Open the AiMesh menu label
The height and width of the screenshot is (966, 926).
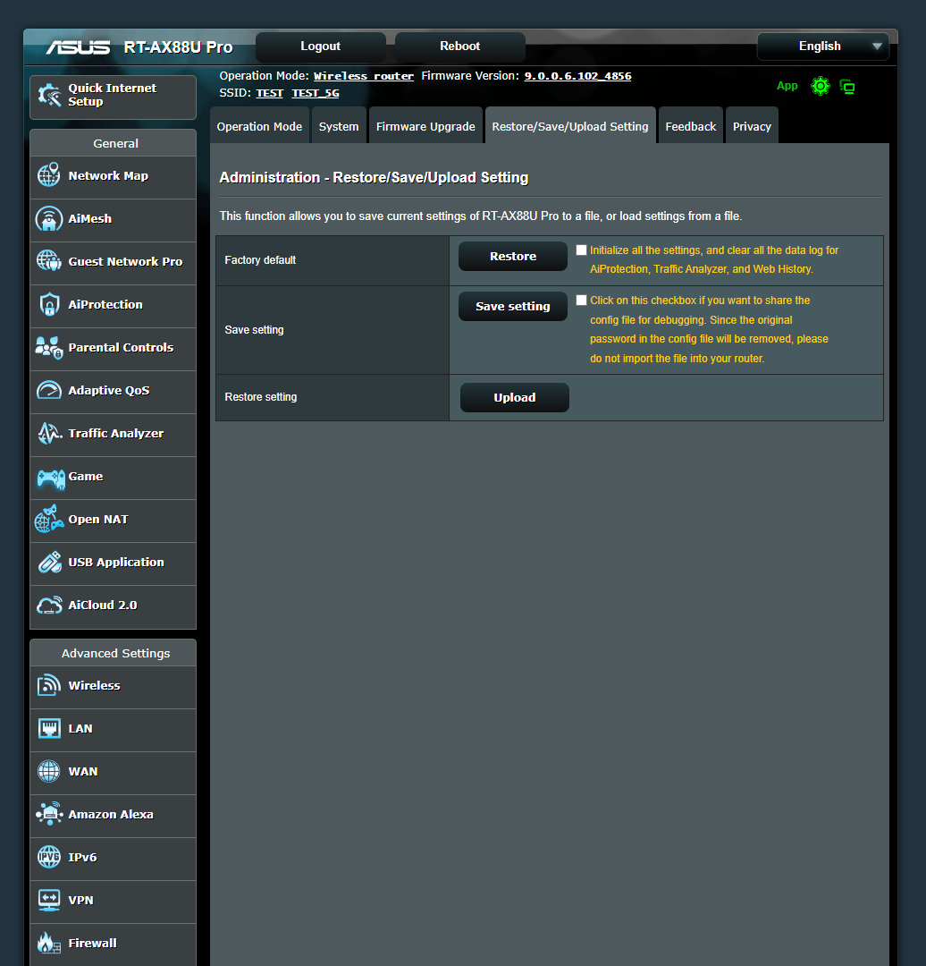(90, 219)
